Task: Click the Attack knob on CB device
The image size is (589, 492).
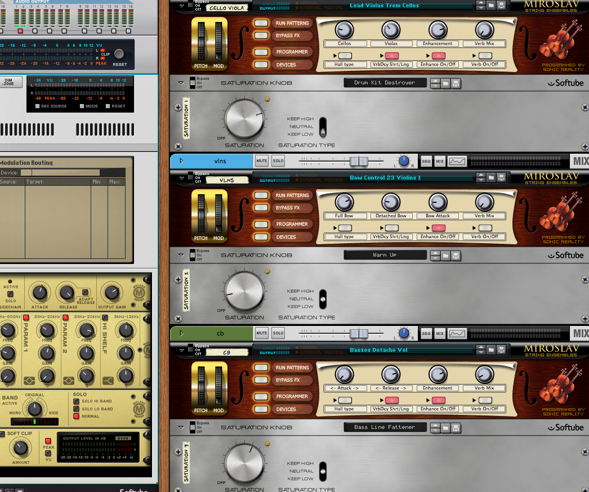Action: 345,374
